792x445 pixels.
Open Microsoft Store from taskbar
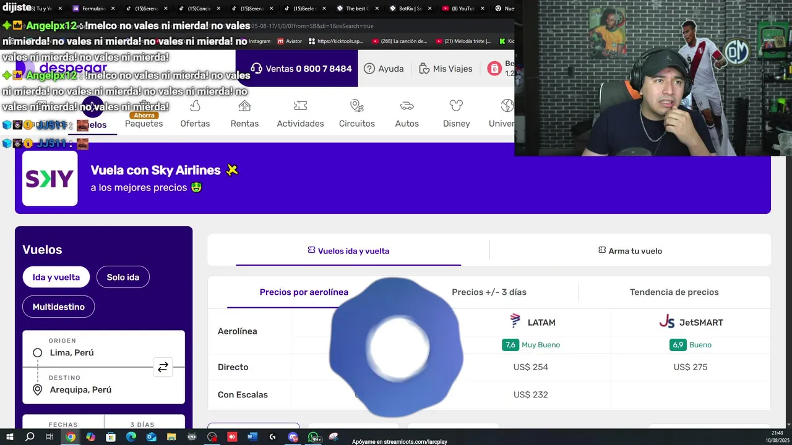tap(111, 437)
